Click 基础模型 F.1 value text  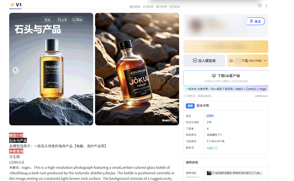point(214,135)
